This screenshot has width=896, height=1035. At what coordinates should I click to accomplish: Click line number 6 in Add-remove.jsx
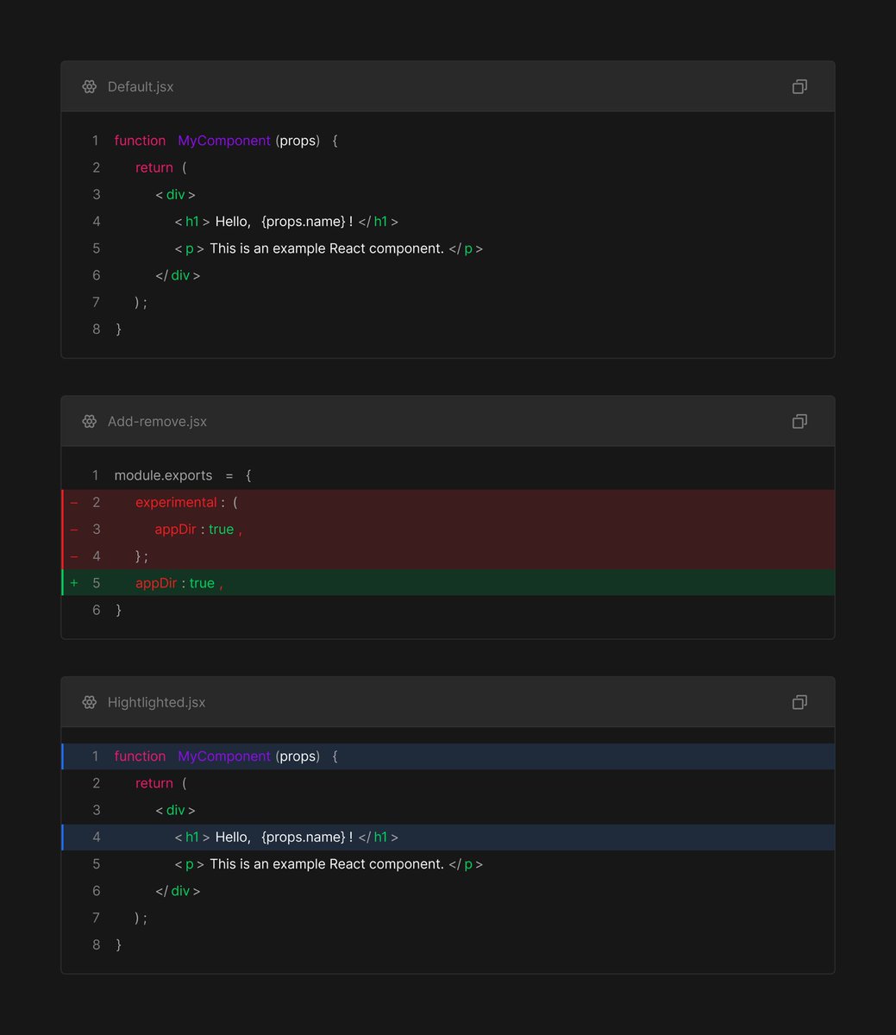(97, 610)
